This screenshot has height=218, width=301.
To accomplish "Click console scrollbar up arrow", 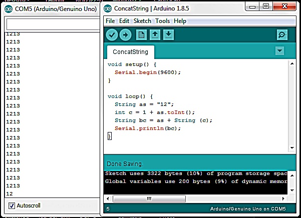I will tap(292, 175).
